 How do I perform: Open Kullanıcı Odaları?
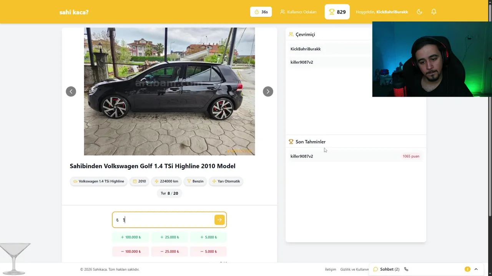tap(298, 12)
